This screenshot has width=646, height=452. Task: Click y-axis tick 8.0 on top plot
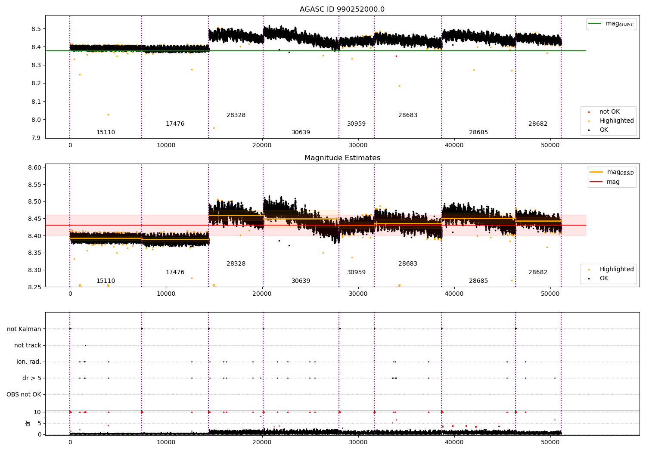pos(36,120)
